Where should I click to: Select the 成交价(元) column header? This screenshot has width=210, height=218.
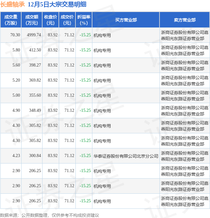[x=67, y=20]
